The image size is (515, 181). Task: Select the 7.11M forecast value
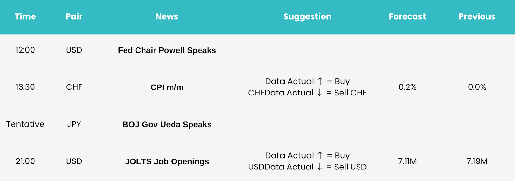point(407,161)
